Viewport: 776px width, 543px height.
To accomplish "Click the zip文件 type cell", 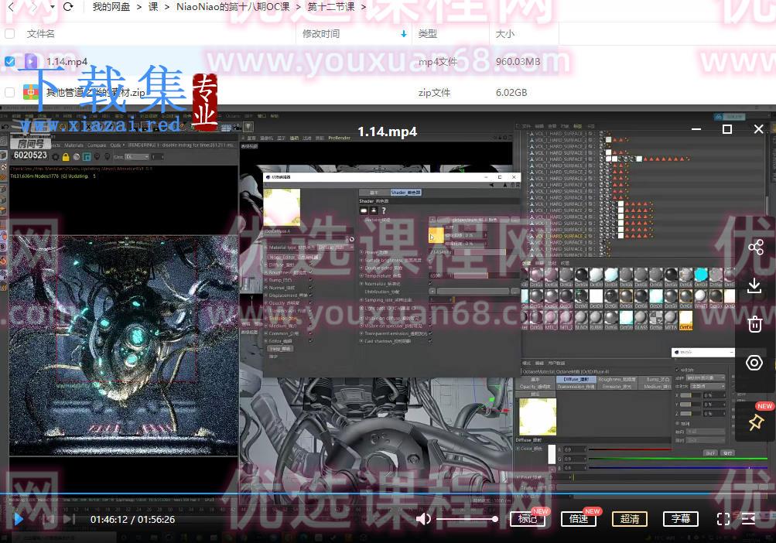I will (435, 93).
